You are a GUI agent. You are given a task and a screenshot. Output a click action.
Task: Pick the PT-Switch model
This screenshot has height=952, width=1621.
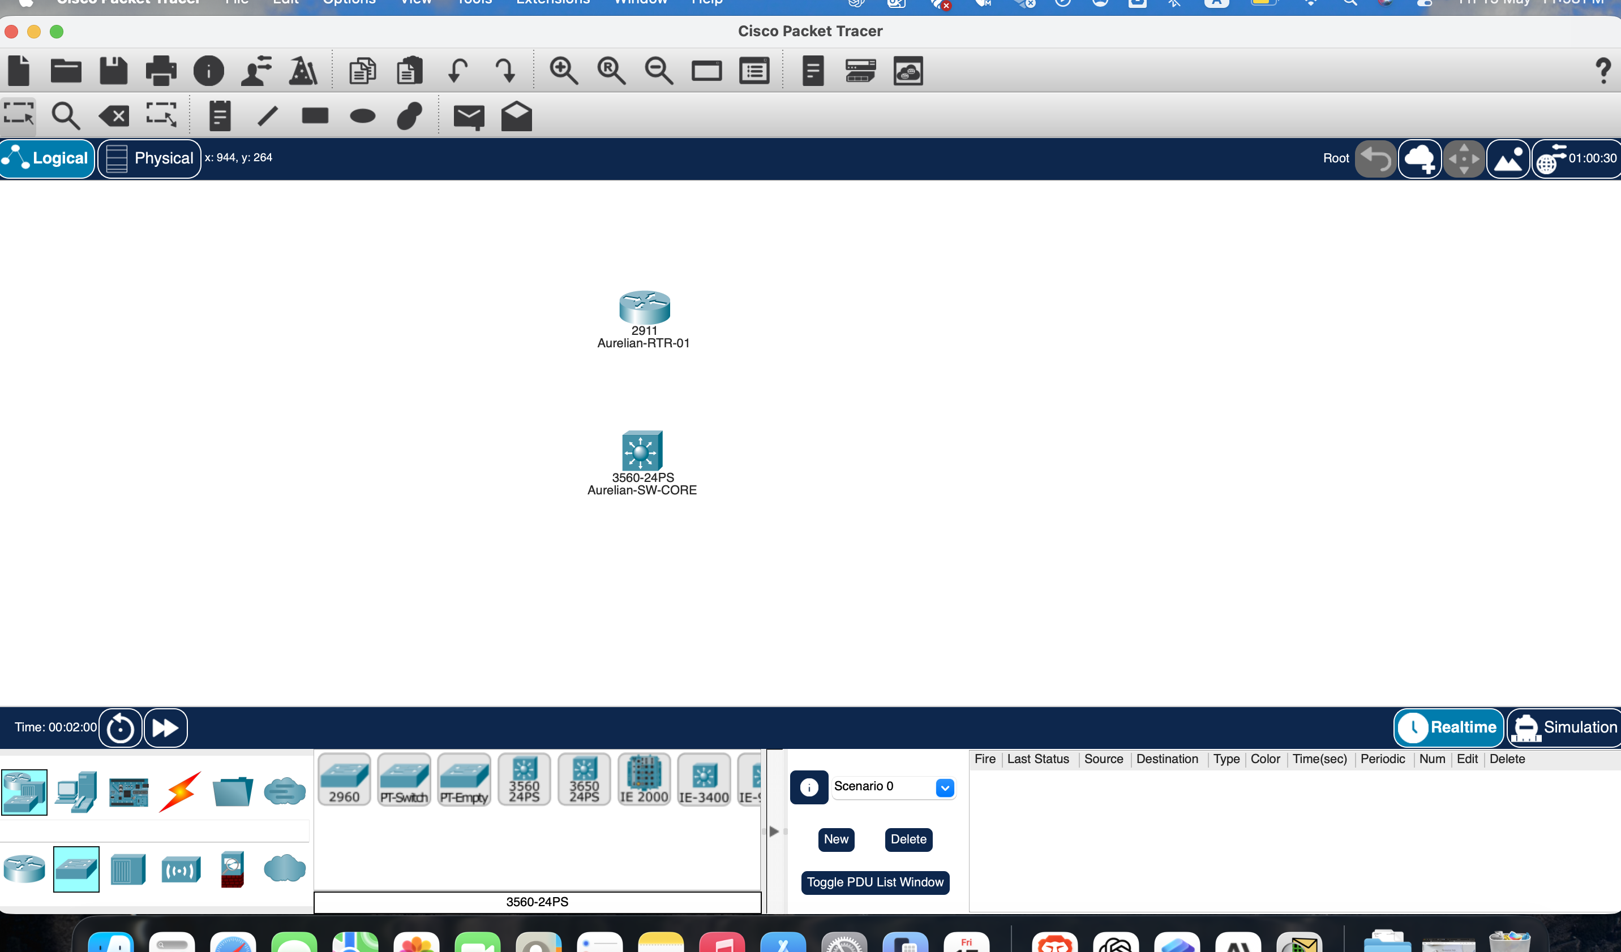click(x=404, y=779)
